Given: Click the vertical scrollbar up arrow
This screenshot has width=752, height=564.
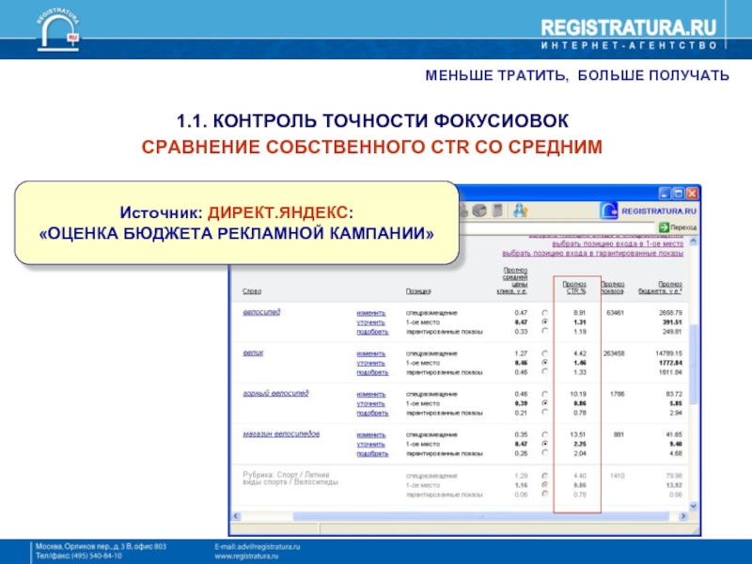Looking at the screenshot, I should click(694, 243).
